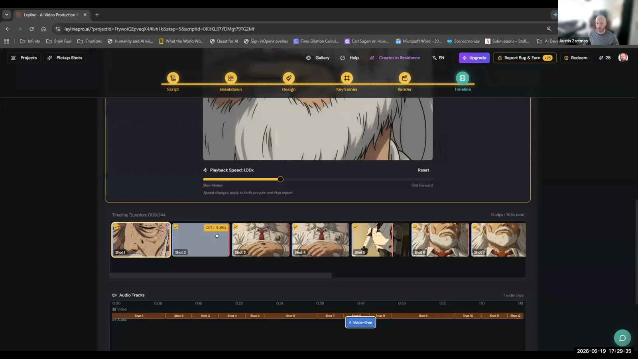
Task: Open the user profile avatar
Action: click(x=623, y=57)
